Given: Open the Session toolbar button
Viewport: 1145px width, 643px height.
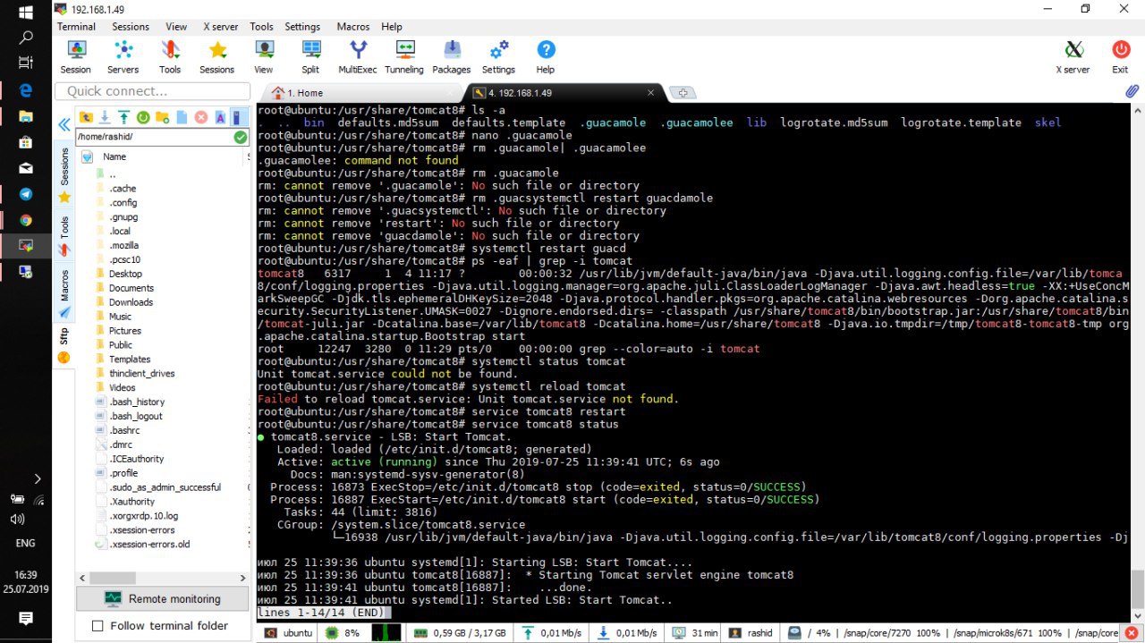Looking at the screenshot, I should tap(76, 57).
